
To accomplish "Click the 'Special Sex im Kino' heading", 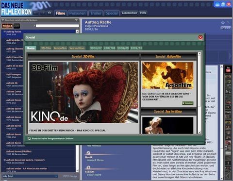I will point(168,112).
